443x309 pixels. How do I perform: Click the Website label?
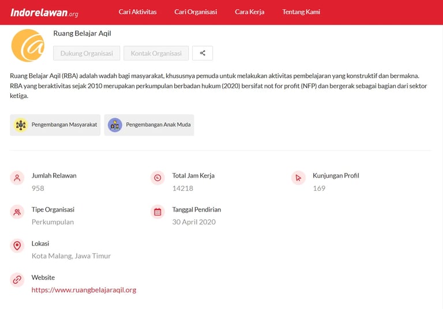coord(43,277)
